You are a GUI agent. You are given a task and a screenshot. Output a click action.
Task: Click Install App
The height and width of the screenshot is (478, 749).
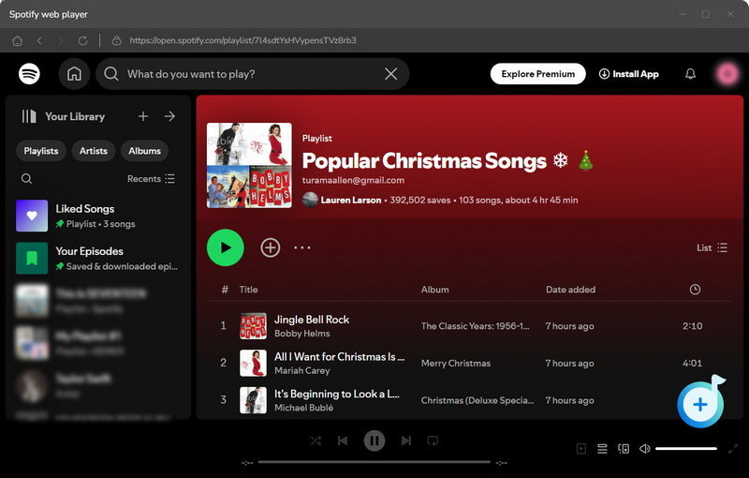[x=628, y=74]
